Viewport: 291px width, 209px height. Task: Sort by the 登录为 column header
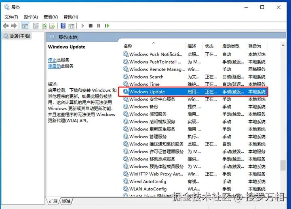click(257, 46)
